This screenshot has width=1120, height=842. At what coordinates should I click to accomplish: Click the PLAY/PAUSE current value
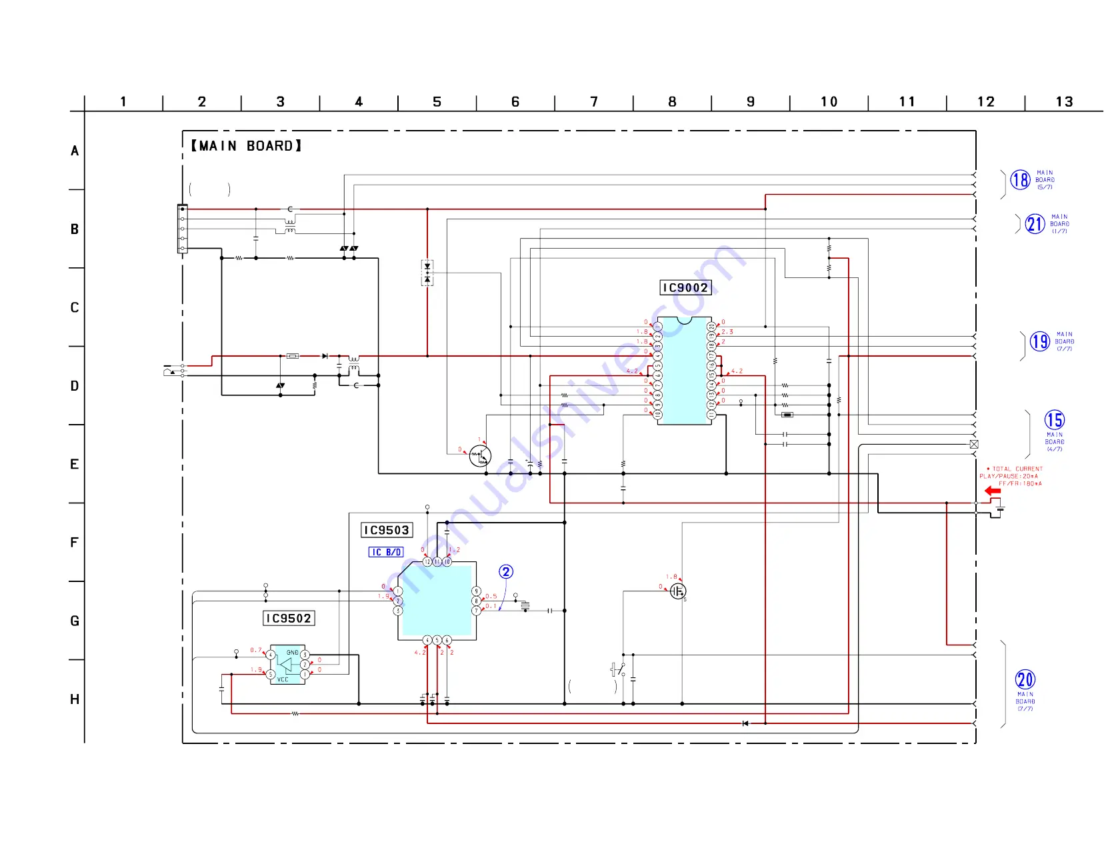point(1009,477)
